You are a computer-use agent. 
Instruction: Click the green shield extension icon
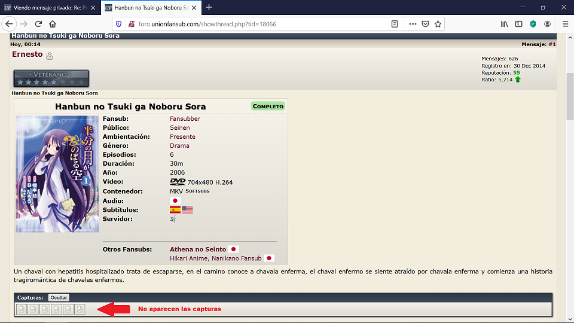click(x=533, y=24)
